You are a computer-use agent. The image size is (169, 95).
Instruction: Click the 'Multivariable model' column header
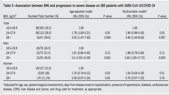pyautogui.click(x=135, y=12)
